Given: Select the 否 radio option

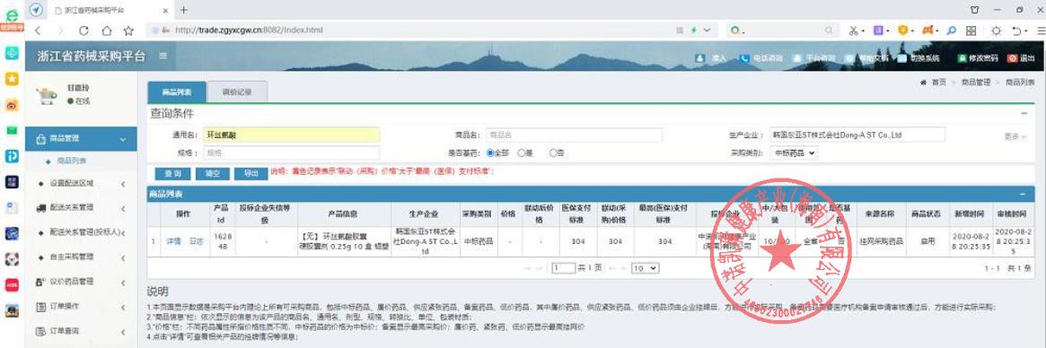Looking at the screenshot, I should [553, 152].
